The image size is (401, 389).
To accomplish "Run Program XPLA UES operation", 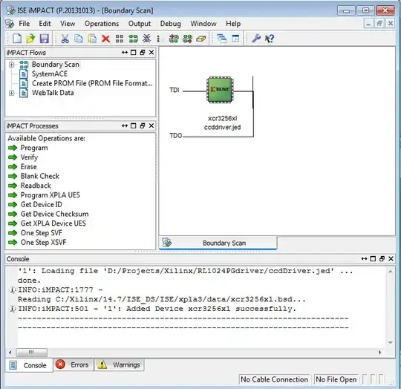I will [50, 195].
